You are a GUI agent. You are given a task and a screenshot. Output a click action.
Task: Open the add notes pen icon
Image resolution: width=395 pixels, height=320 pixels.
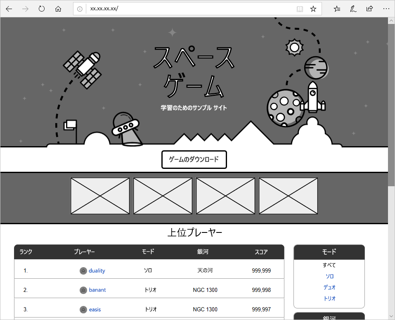tap(353, 9)
